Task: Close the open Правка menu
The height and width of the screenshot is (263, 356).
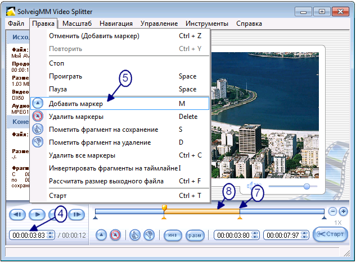Action: (43, 24)
